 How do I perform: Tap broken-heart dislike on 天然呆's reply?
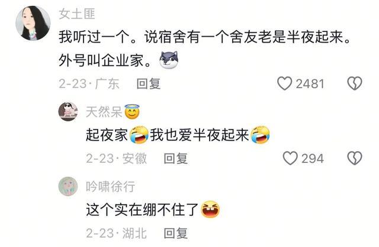355,158
